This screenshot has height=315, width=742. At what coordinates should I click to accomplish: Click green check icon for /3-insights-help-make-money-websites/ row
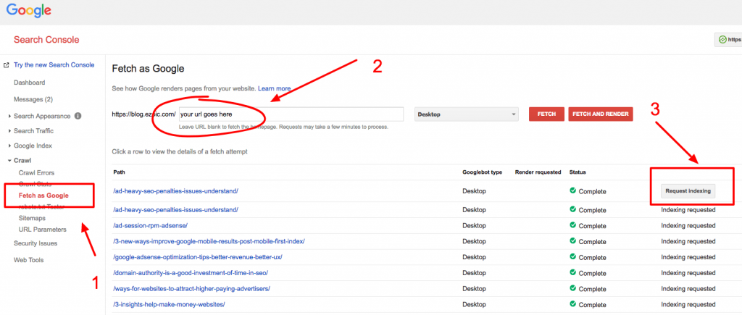573,304
